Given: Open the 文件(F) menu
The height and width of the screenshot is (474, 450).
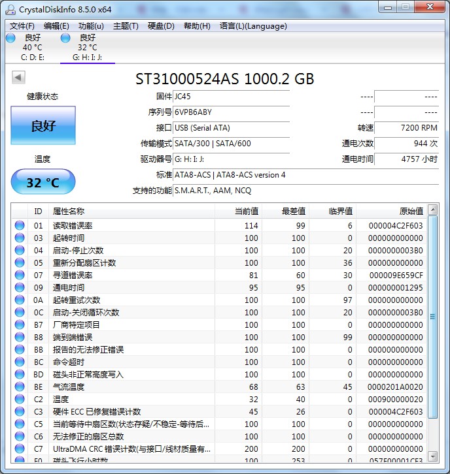Looking at the screenshot, I should coord(22,26).
